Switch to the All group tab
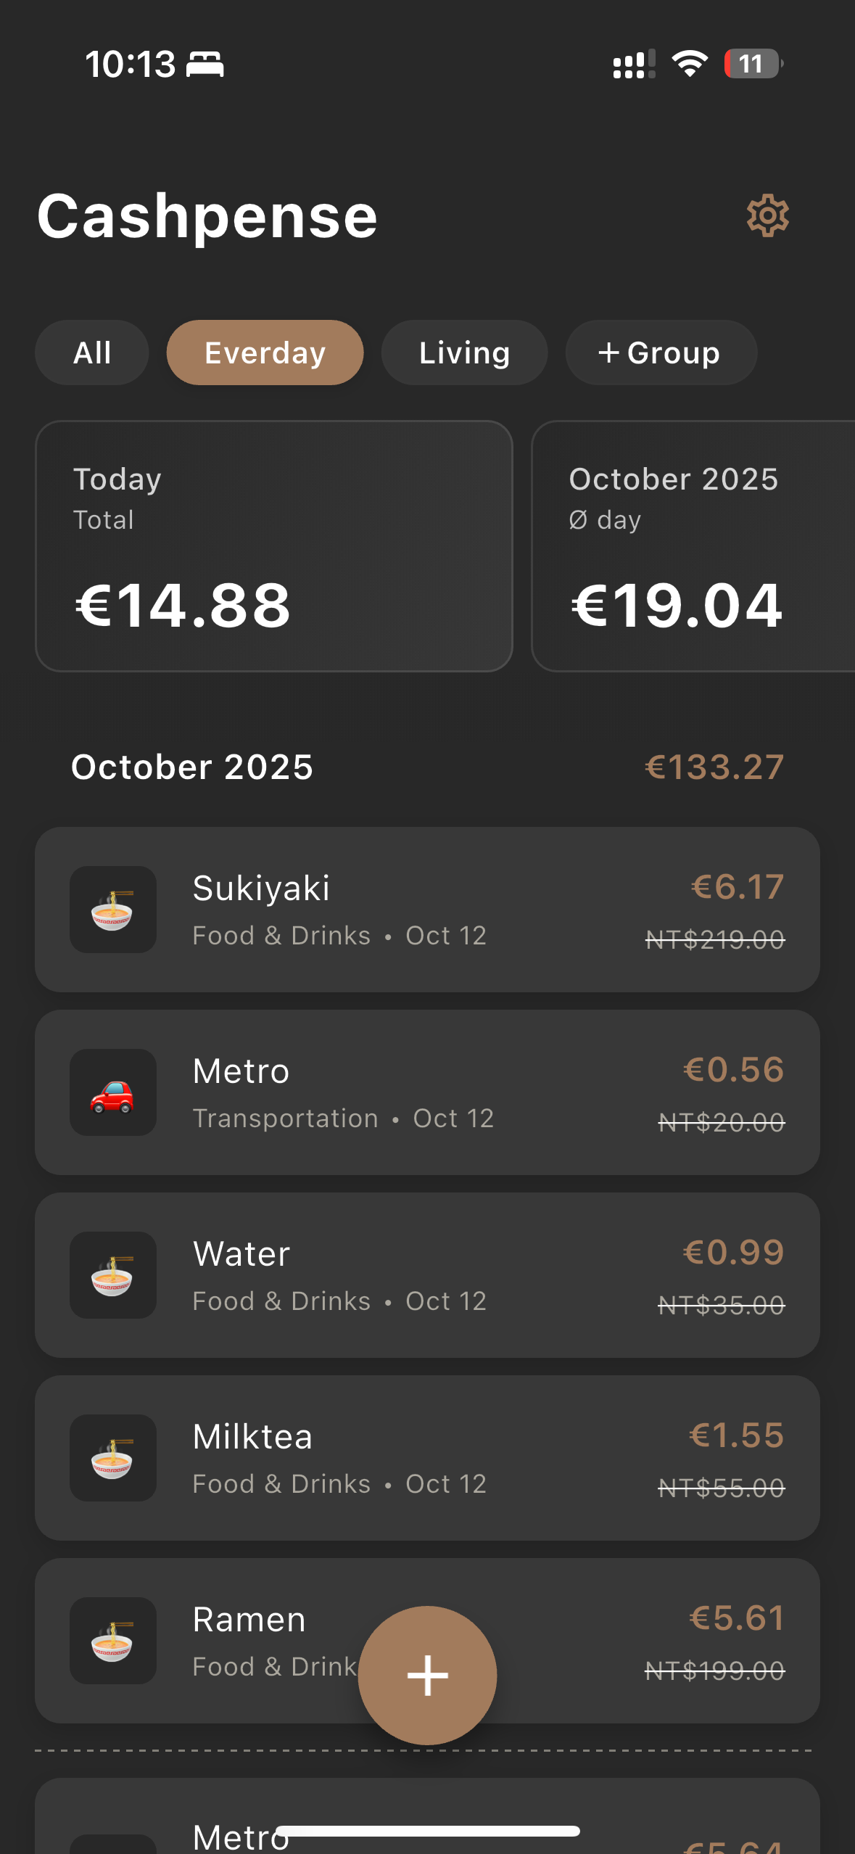This screenshot has height=1854, width=855. (92, 353)
